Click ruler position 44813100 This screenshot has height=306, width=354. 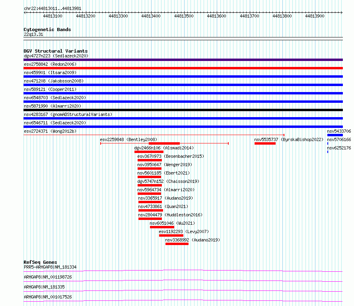pyautogui.click(x=53, y=16)
